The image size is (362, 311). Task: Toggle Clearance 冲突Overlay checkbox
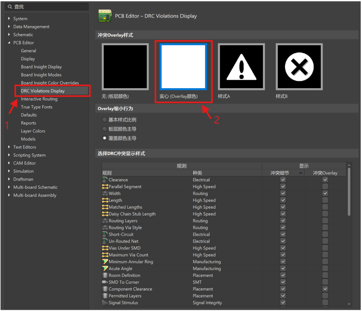pyautogui.click(x=325, y=180)
